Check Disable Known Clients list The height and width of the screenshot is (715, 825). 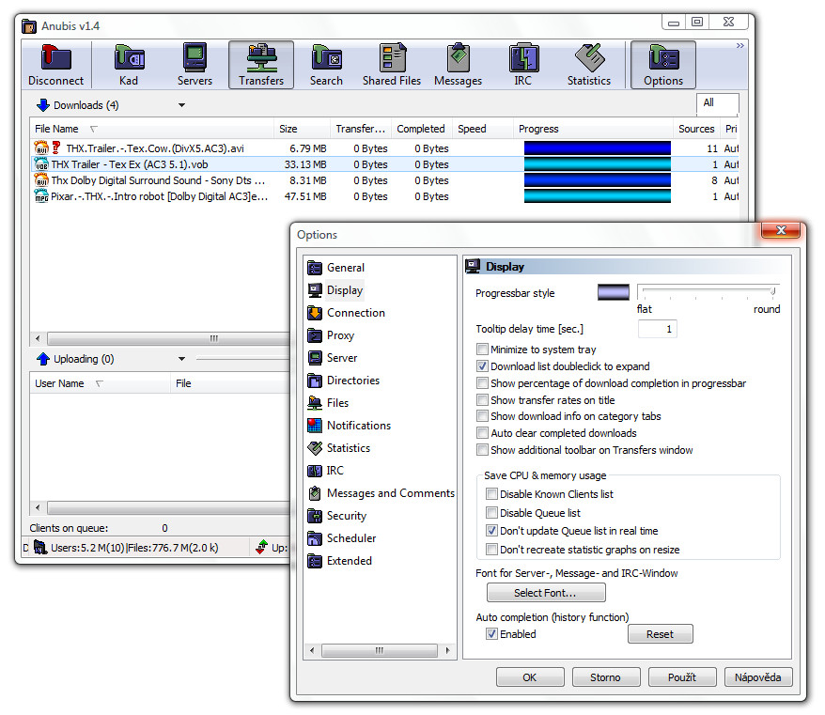[x=491, y=494]
